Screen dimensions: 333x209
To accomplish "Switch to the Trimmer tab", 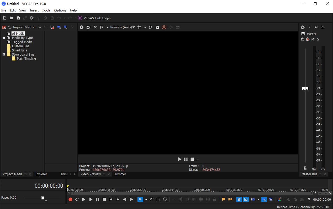I will pyautogui.click(x=120, y=174).
